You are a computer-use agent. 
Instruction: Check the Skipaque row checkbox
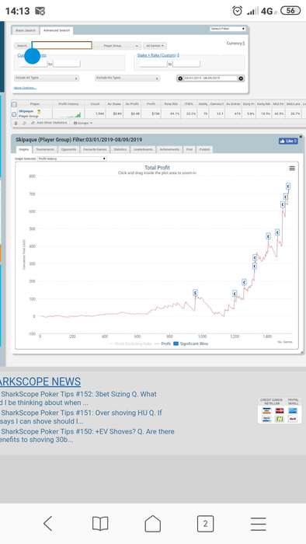14,114
